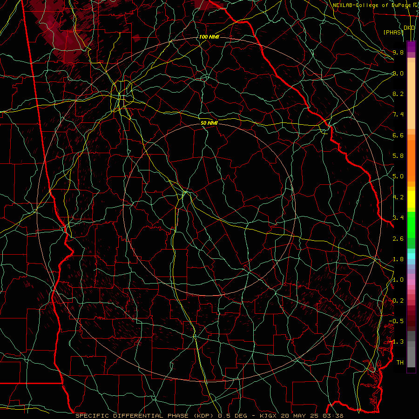The height and width of the screenshot is (419, 419).
Task: Click the "2.6" color scale value
Action: click(398, 239)
